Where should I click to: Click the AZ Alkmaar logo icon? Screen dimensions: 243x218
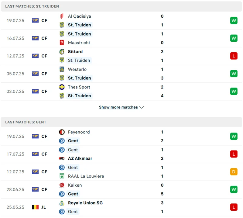pyautogui.click(x=62, y=159)
